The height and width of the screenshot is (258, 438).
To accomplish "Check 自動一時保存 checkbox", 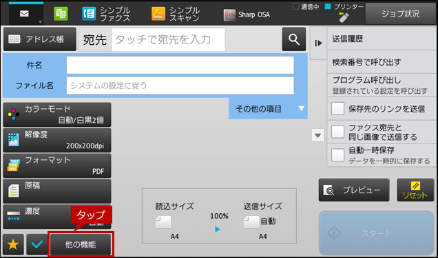I will pyautogui.click(x=337, y=155).
